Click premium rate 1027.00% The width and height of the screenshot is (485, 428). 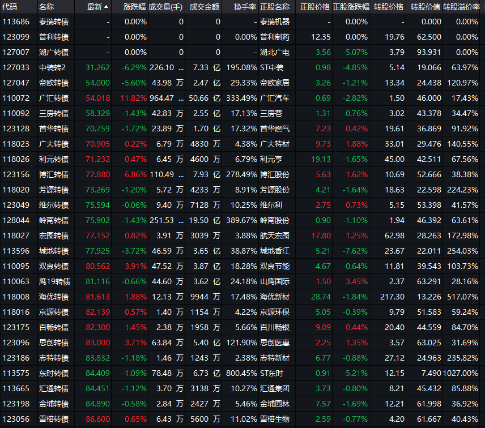coord(461,373)
